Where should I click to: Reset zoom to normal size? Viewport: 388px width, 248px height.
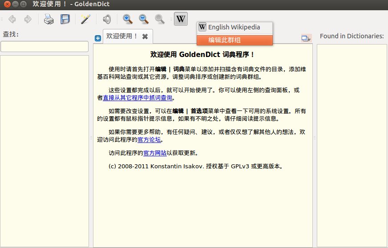160,19
